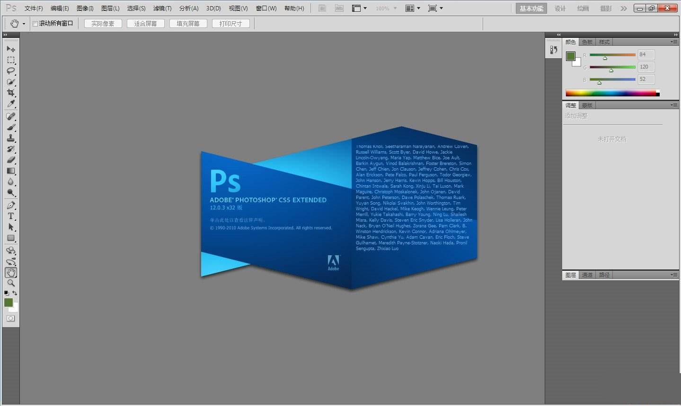Screen dimensions: 681x406
Task: Select the Crop tool
Action: pos(11,93)
